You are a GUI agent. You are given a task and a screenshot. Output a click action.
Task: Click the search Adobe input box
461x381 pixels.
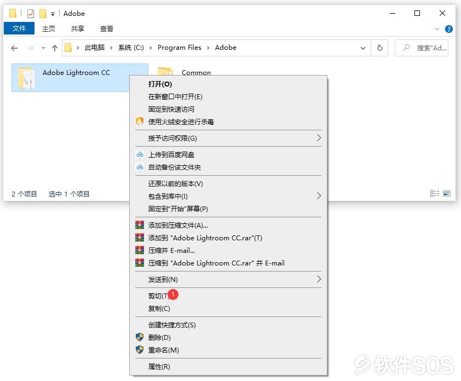(x=422, y=48)
